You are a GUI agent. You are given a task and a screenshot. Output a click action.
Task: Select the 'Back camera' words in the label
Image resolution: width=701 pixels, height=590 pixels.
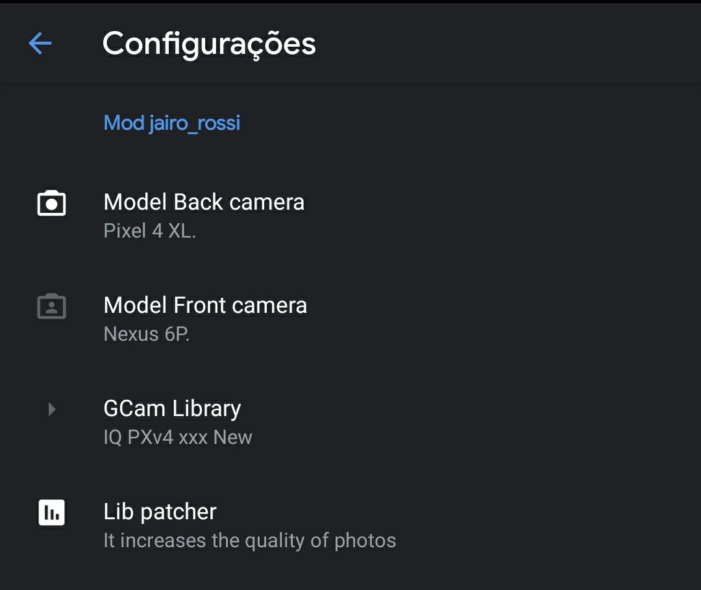(x=239, y=202)
